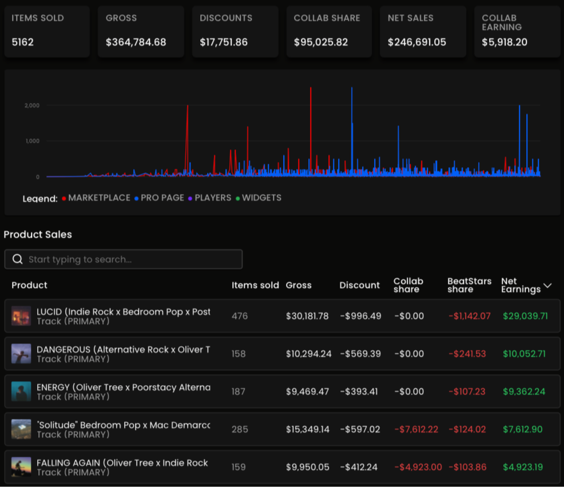Select the NET SALES summary card

coord(423,31)
